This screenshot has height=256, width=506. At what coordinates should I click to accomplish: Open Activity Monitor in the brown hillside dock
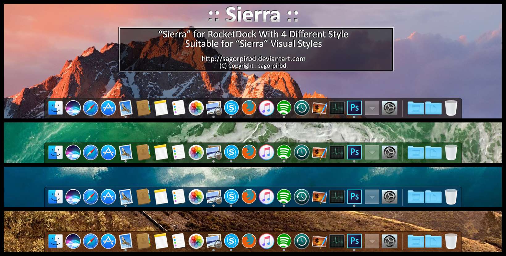click(337, 241)
